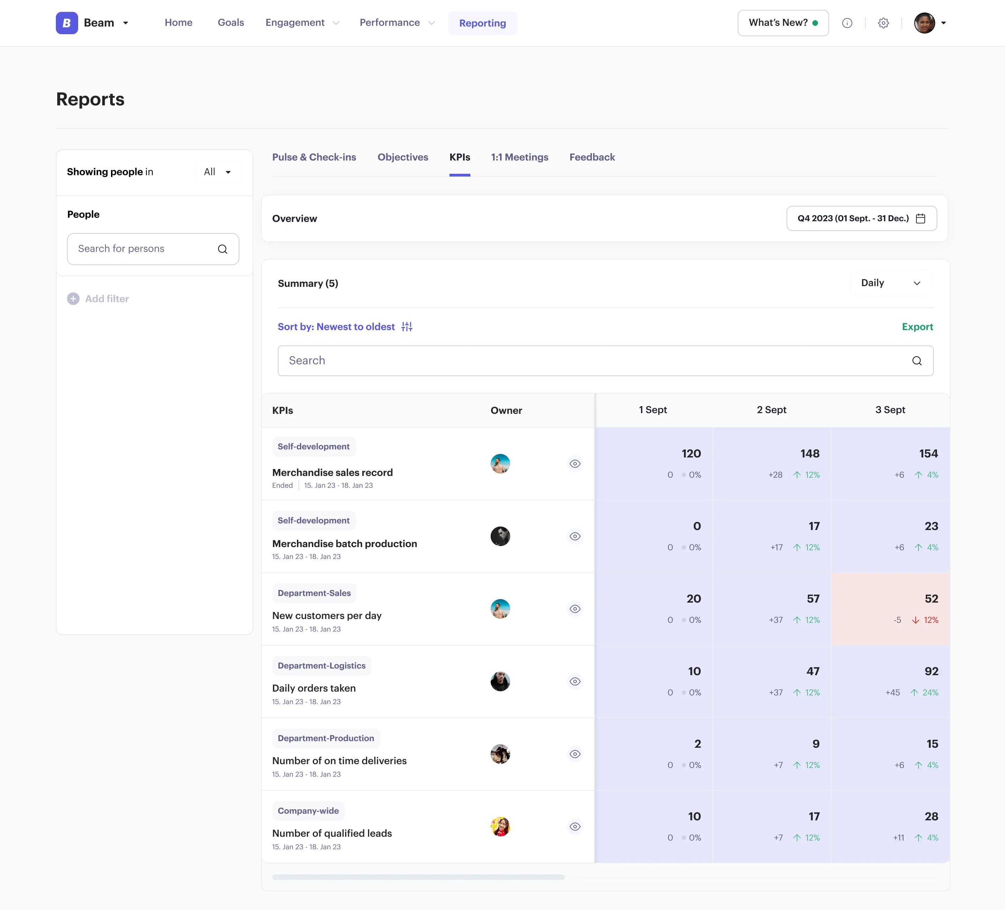
Task: Toggle eye icon for Merchandise batch production
Action: (x=575, y=536)
